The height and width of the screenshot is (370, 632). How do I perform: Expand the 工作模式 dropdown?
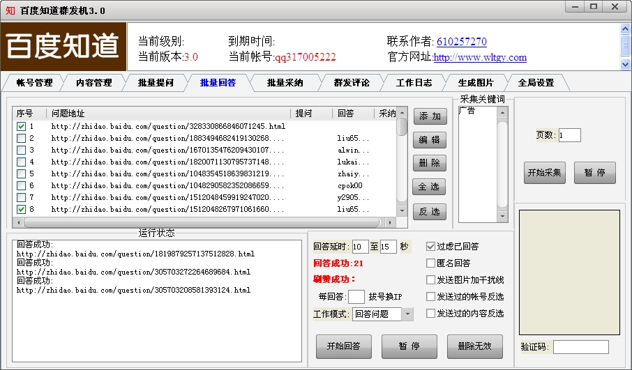click(407, 314)
